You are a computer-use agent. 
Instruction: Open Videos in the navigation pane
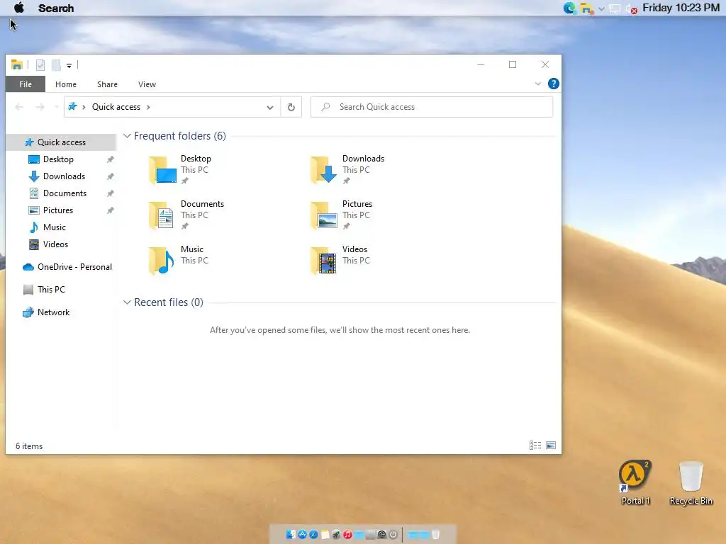(55, 244)
